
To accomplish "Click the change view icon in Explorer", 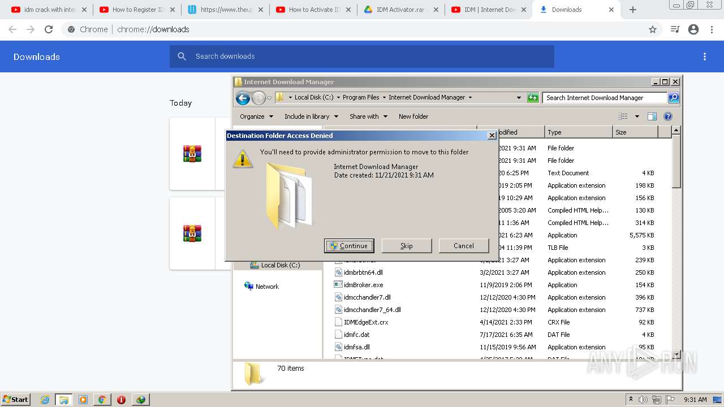I will coord(623,116).
